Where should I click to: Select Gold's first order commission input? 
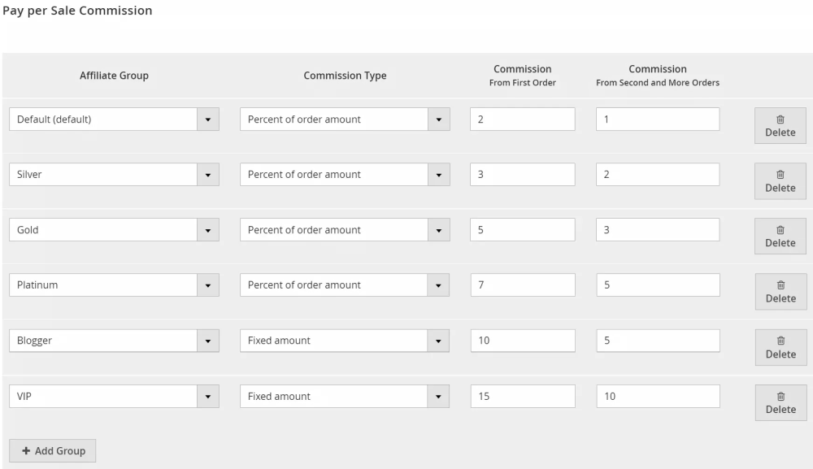coord(522,230)
